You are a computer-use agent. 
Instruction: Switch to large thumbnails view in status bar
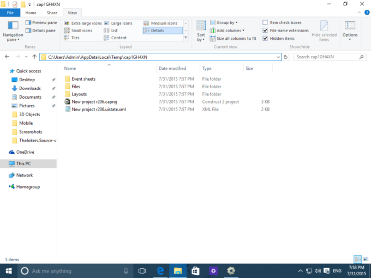(x=366, y=259)
